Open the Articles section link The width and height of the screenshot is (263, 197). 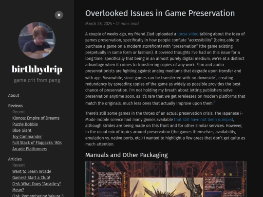15,159
